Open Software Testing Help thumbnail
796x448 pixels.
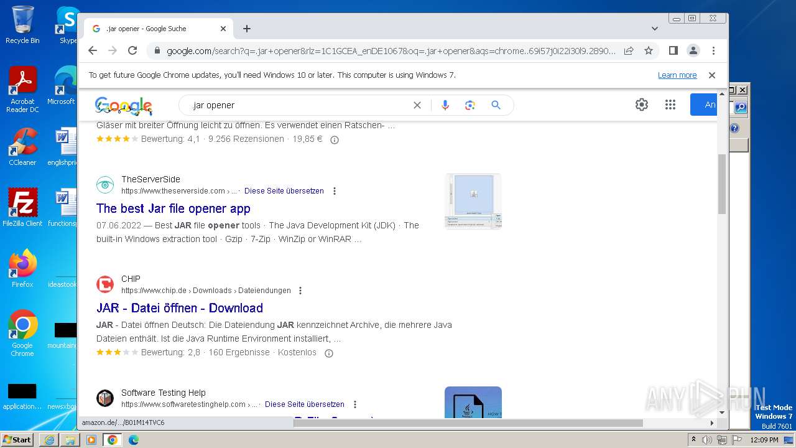pos(473,403)
